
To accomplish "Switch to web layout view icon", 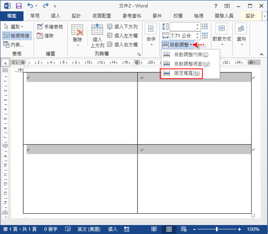I will 184,229.
